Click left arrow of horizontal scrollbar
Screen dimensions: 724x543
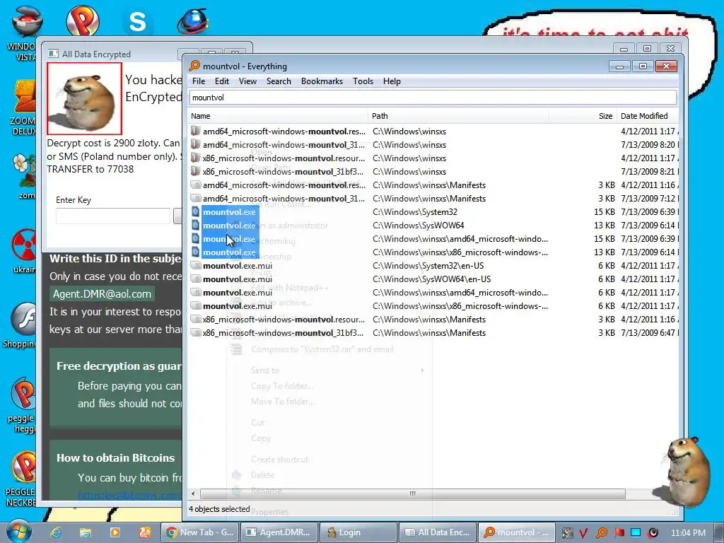[193, 494]
